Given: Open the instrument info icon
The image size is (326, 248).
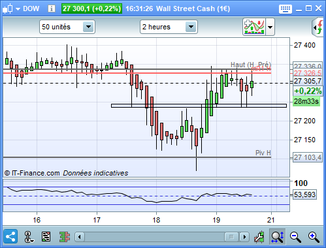Looking at the screenshot, I should click(52, 8).
